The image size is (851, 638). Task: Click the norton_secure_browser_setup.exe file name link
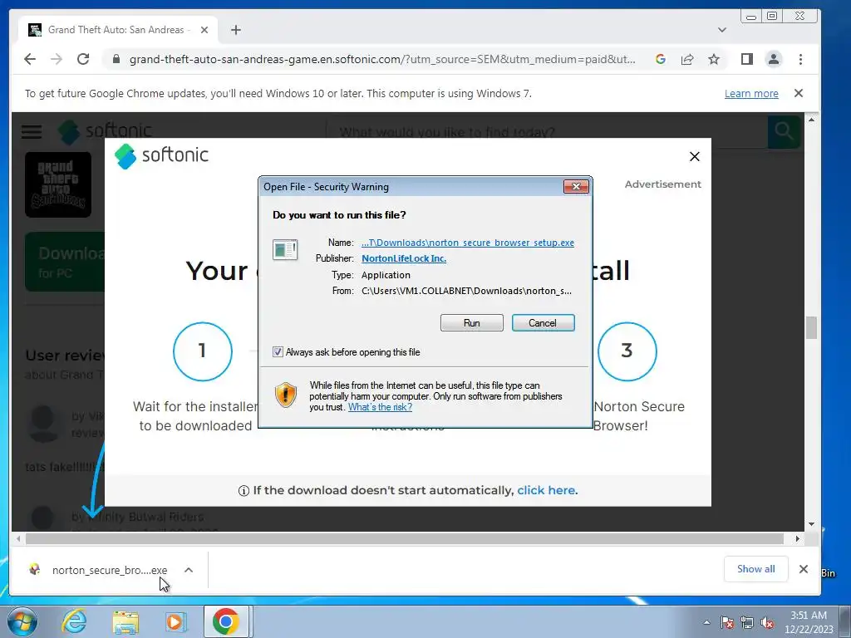[468, 243]
